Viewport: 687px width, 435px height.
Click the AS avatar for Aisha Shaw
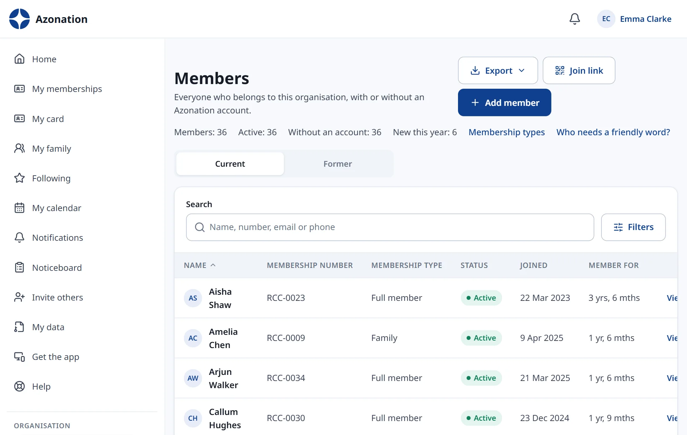193,298
